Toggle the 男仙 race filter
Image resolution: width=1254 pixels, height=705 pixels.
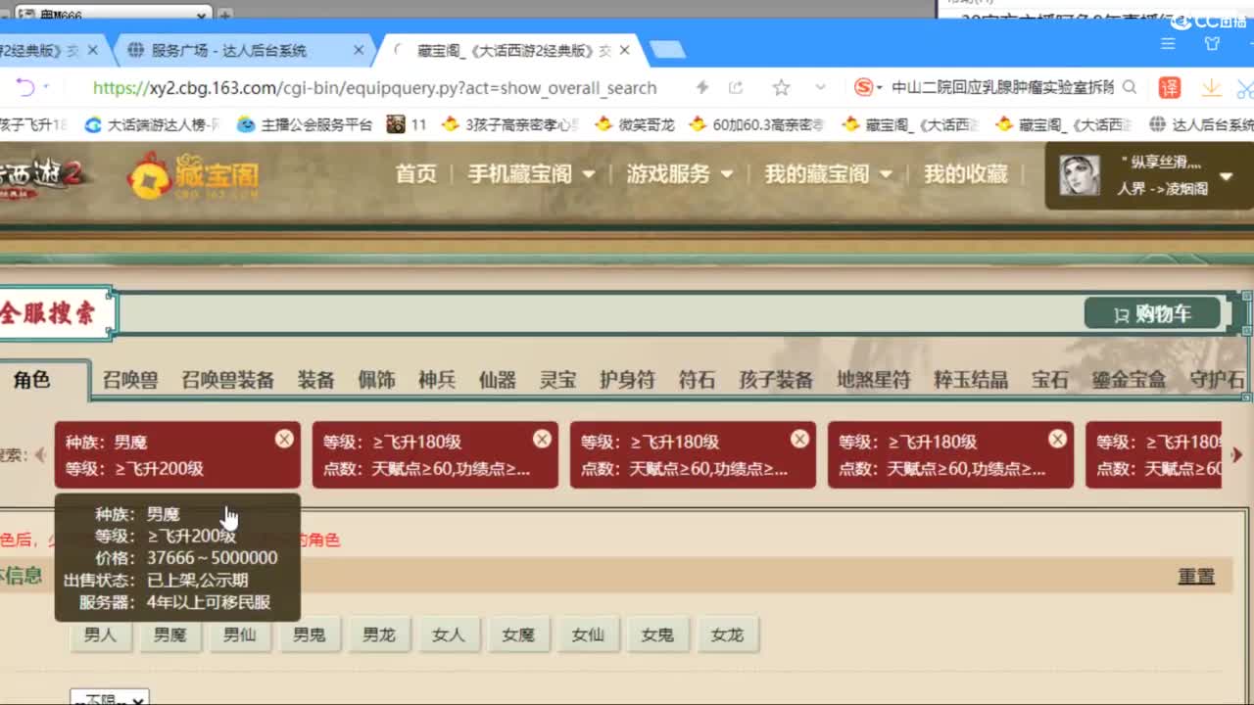(x=239, y=634)
